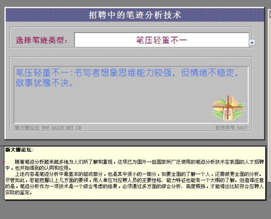Click the blue result text starting 笔压轻重不一:书写者
Screen dimensions: 271x219
pos(127,73)
